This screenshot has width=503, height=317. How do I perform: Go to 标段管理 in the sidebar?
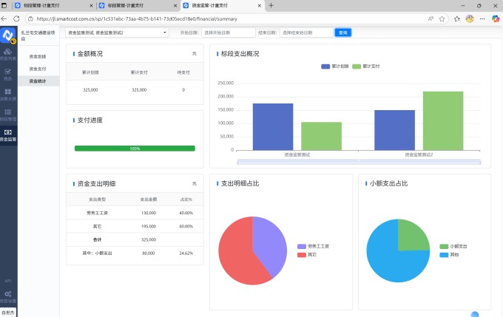[x=8, y=115]
